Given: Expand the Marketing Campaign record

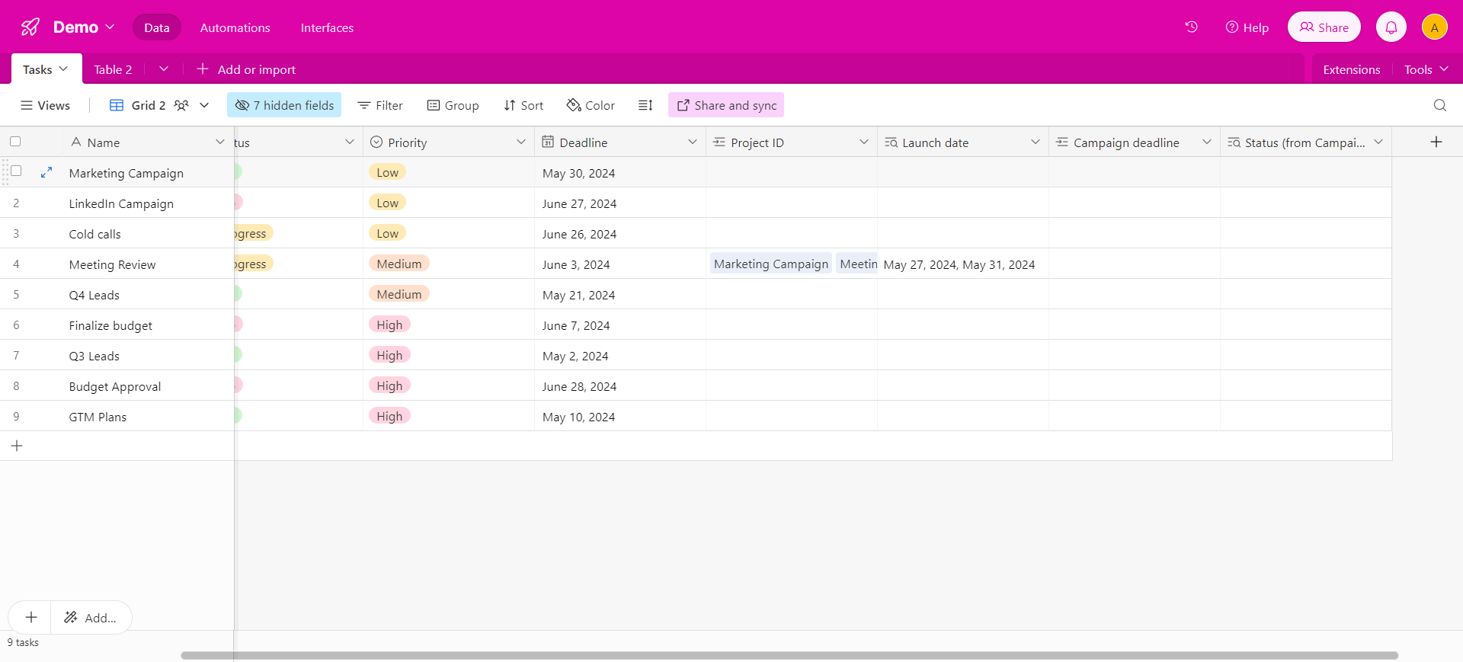Looking at the screenshot, I should pos(46,173).
